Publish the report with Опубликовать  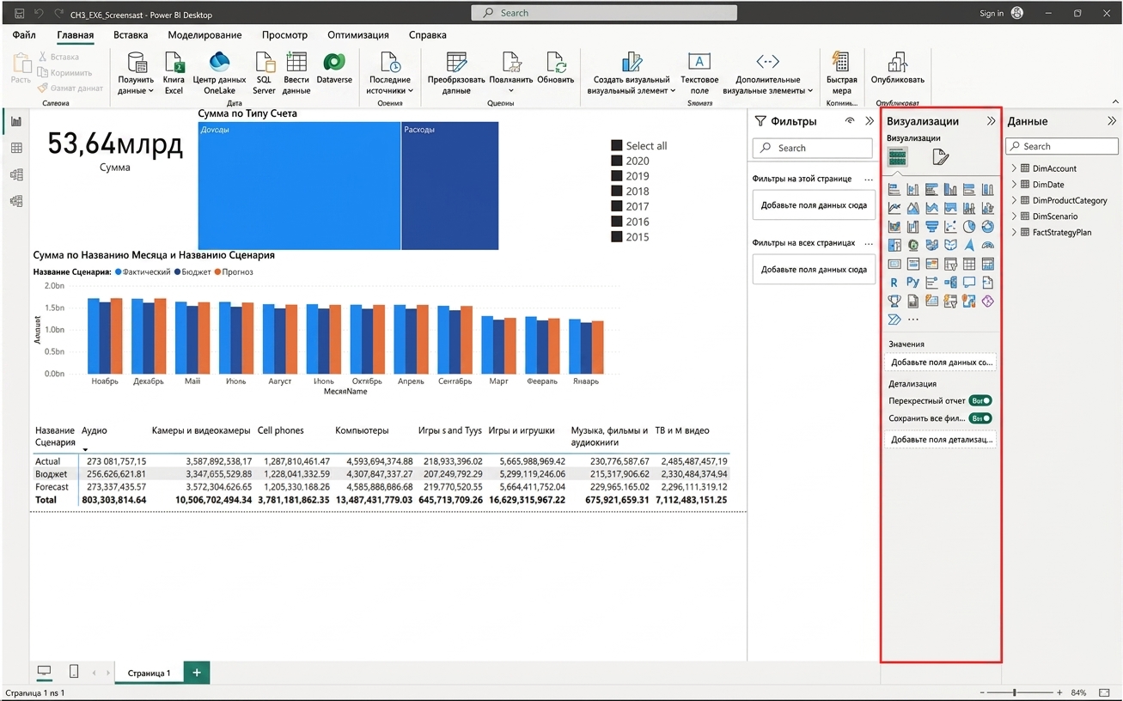tap(898, 69)
